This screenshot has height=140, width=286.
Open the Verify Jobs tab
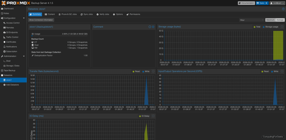click(x=103, y=15)
